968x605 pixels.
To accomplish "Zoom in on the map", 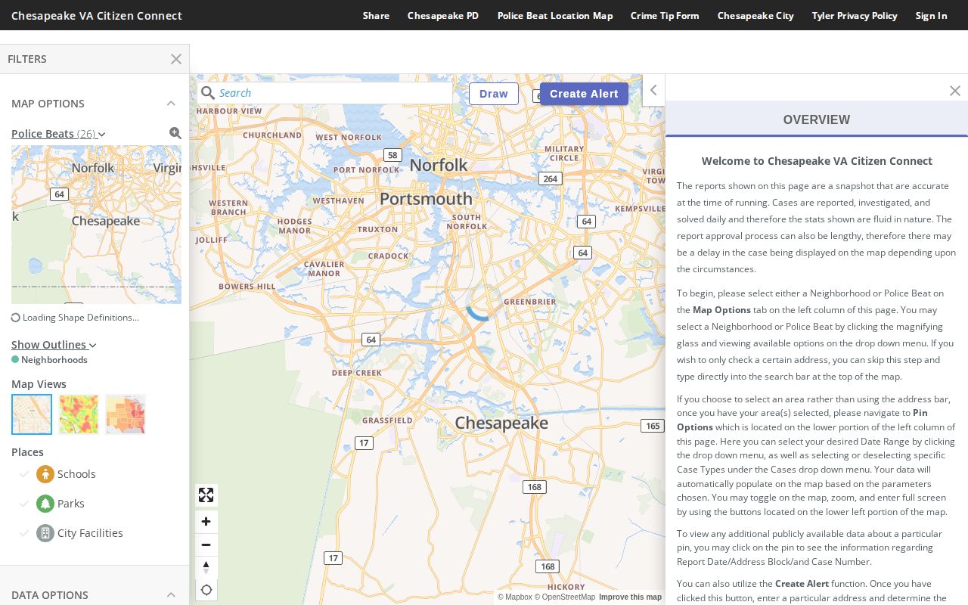I will 206,522.
